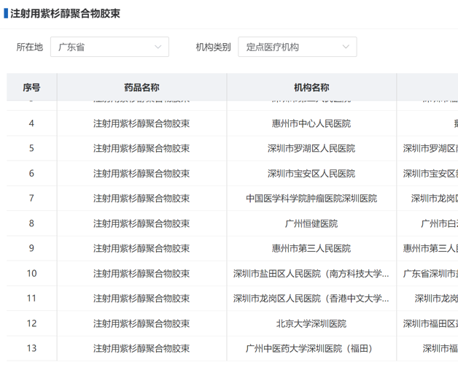Click the 所在地 field label
458x365 pixels.
30,47
